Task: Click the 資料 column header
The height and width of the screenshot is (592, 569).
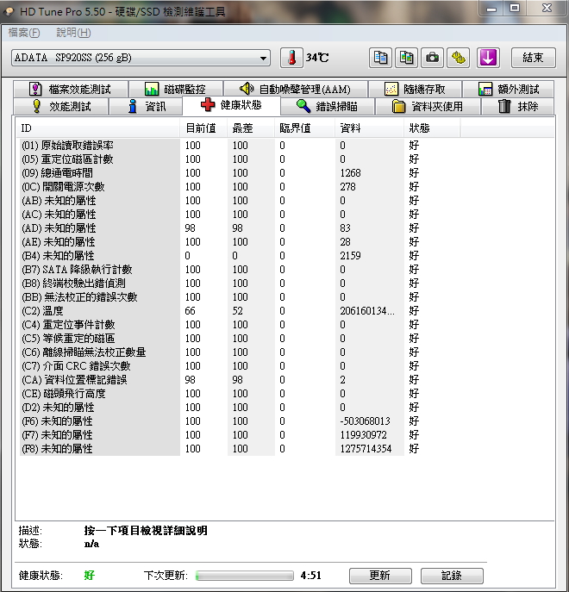Action: (x=369, y=128)
